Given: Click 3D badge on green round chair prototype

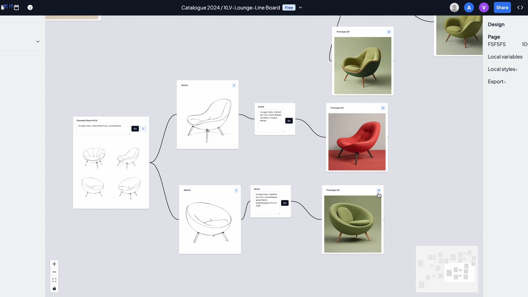Looking at the screenshot, I should tap(379, 190).
